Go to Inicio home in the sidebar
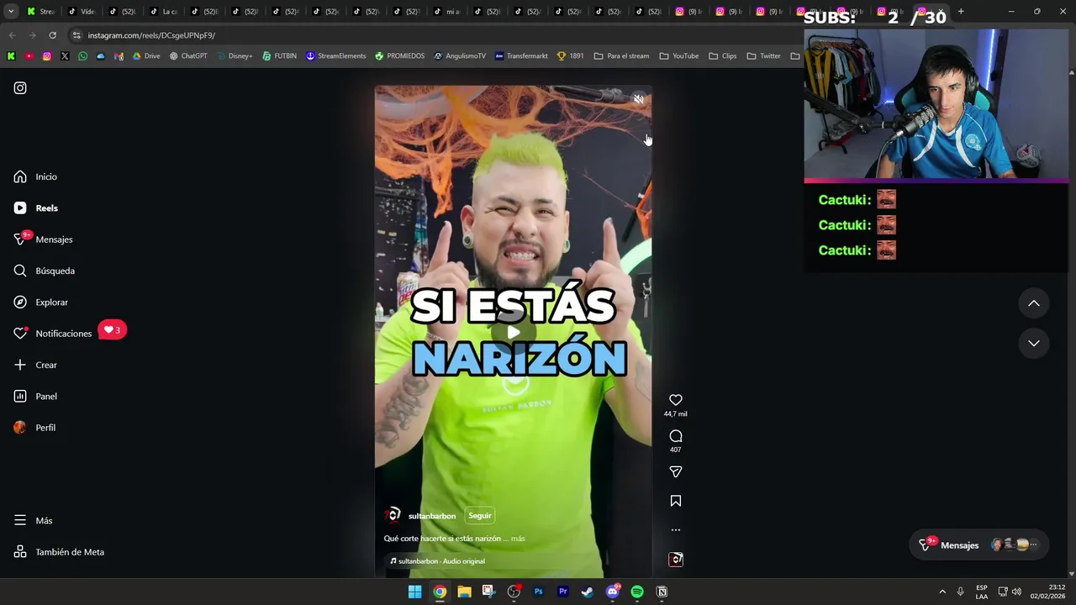The height and width of the screenshot is (605, 1076). [35, 176]
